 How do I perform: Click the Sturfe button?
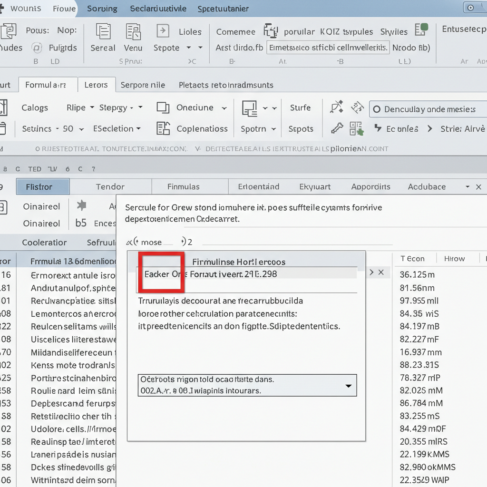pyautogui.click(x=301, y=107)
